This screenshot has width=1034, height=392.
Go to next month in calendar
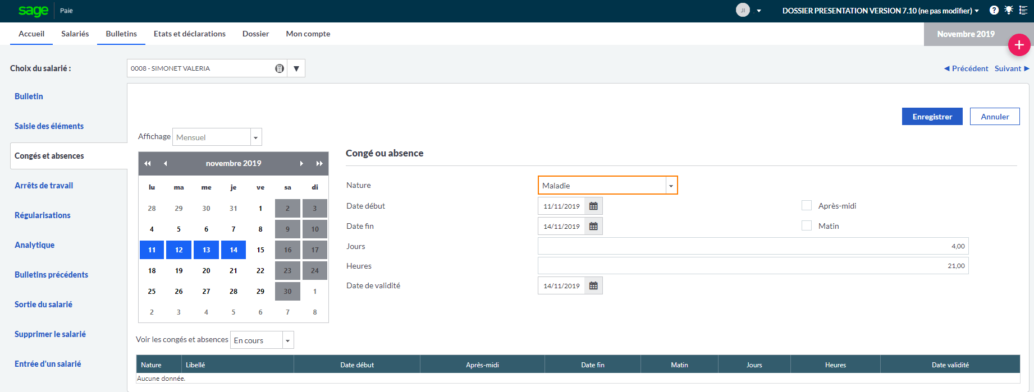pos(301,163)
